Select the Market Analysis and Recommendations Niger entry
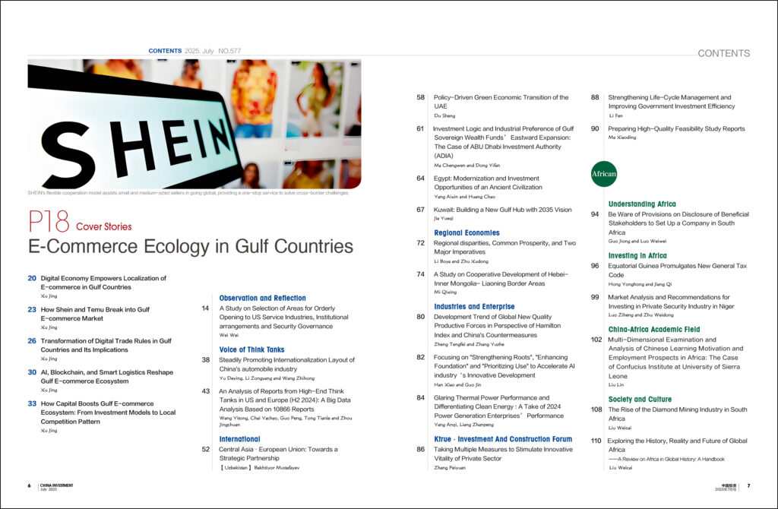This screenshot has height=509, width=778. (x=672, y=302)
